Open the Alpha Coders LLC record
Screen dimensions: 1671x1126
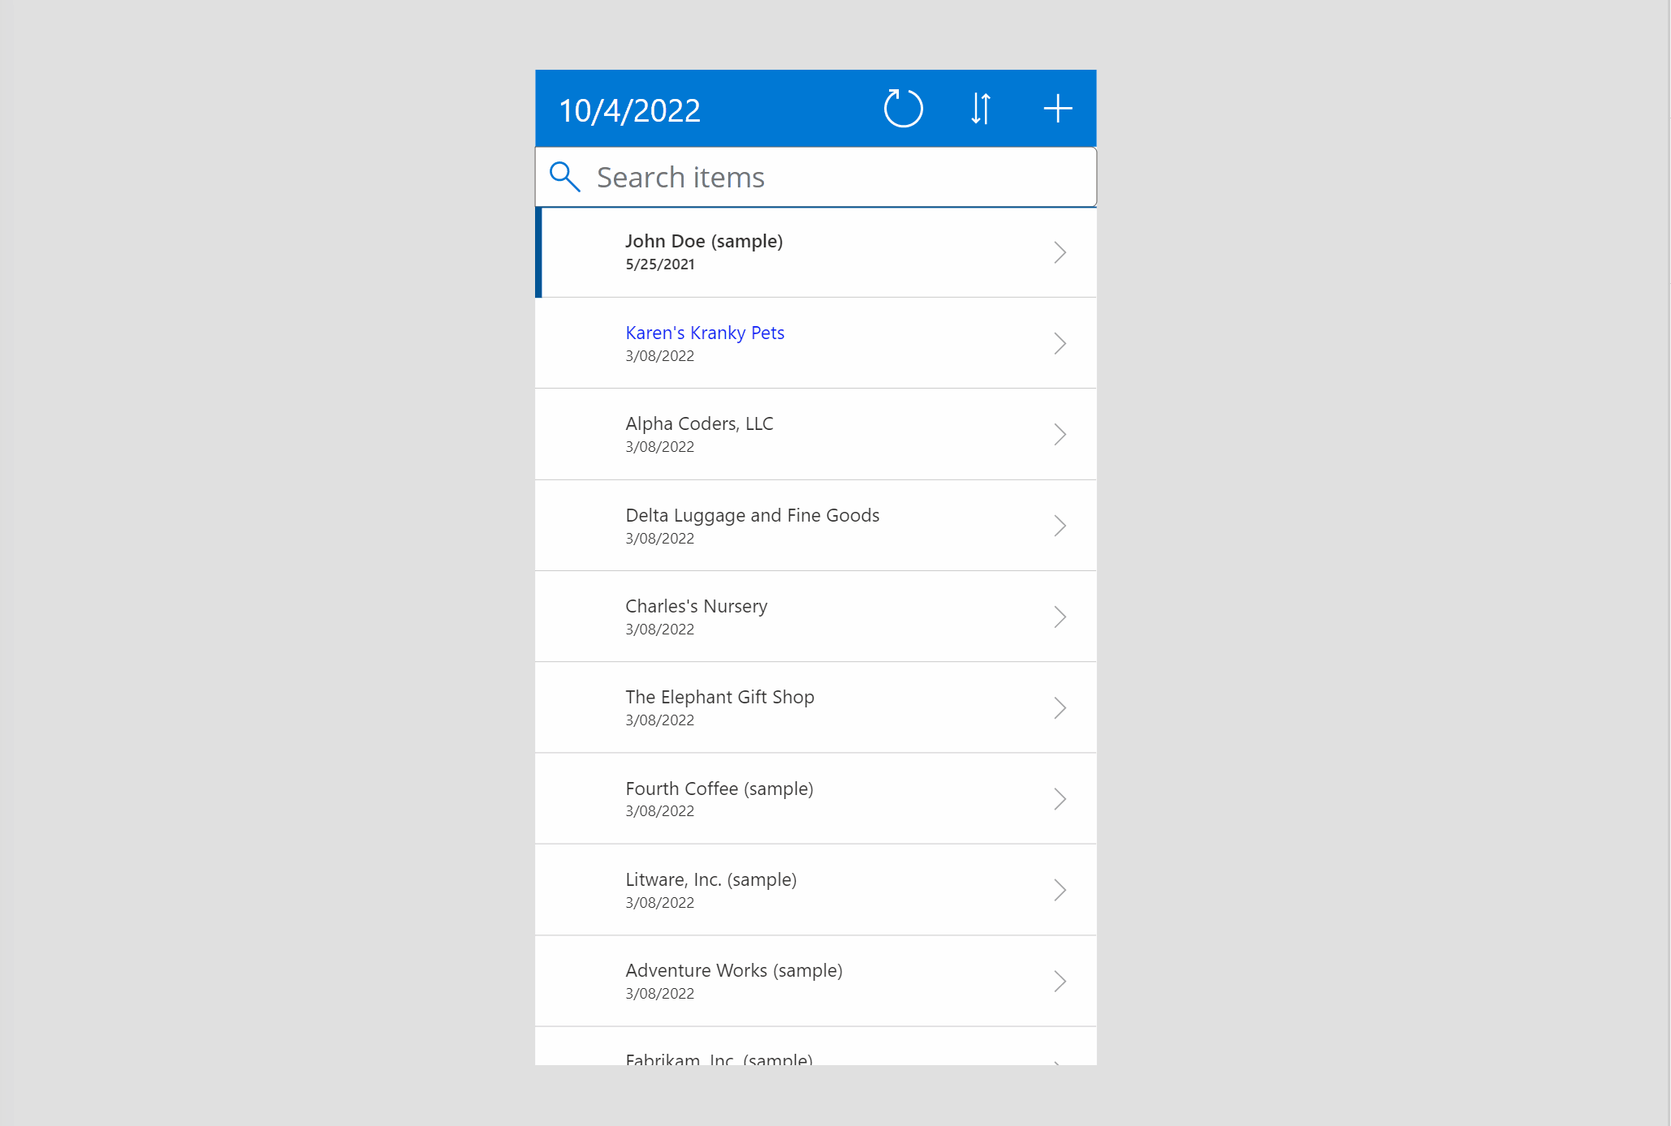[814, 432]
